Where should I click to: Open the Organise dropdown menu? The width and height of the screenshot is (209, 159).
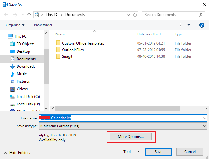click(15, 25)
